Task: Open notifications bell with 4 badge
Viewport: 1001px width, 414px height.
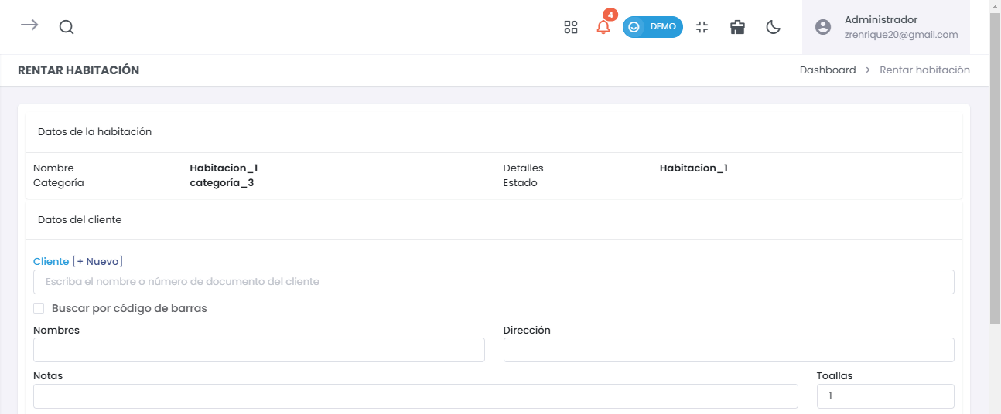Action: 603,27
